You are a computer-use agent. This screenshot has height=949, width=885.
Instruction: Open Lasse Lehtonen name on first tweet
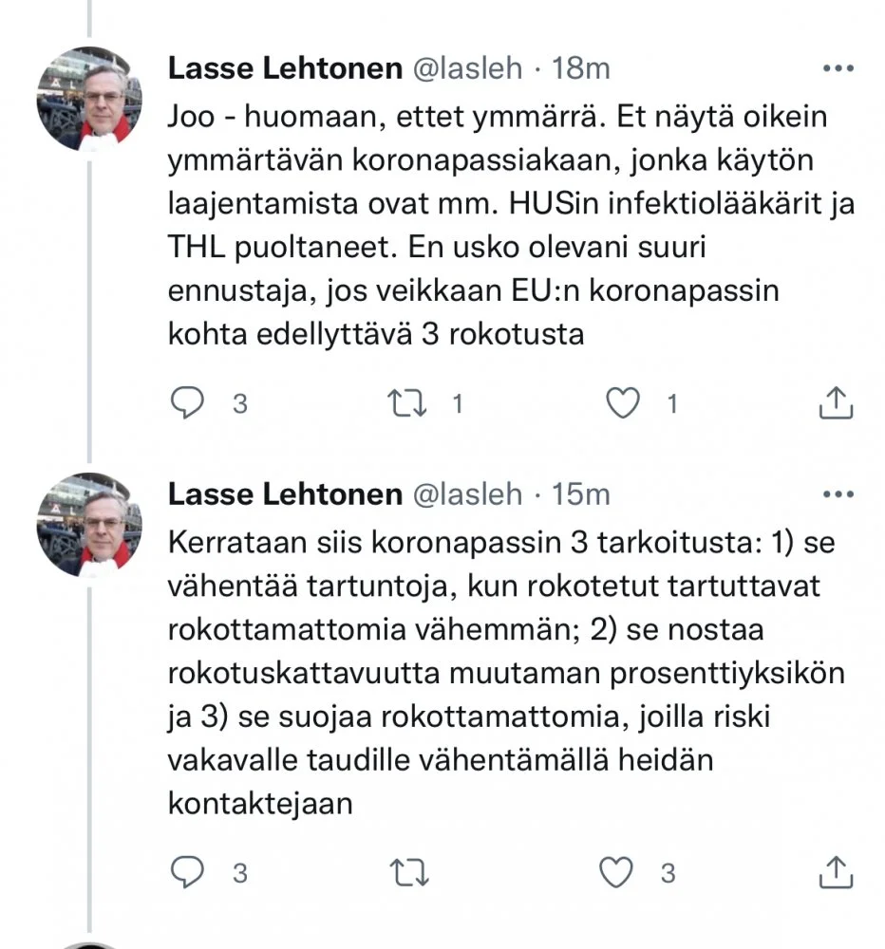tap(285, 68)
